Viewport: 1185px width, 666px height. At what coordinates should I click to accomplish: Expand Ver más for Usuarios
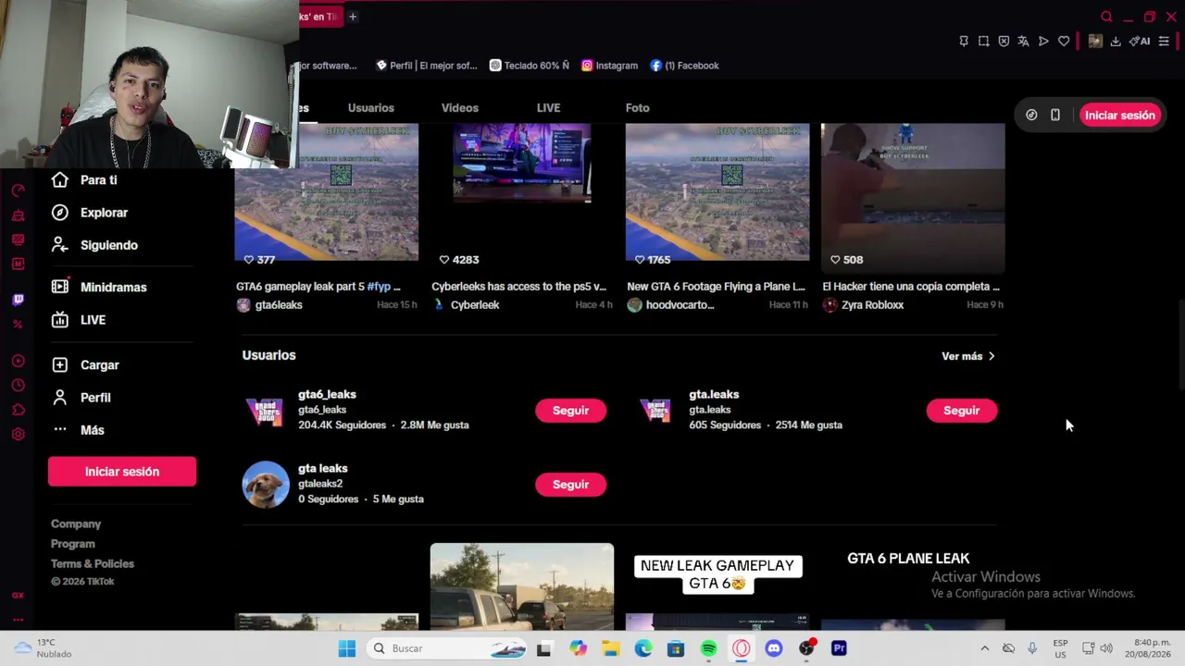(x=968, y=356)
